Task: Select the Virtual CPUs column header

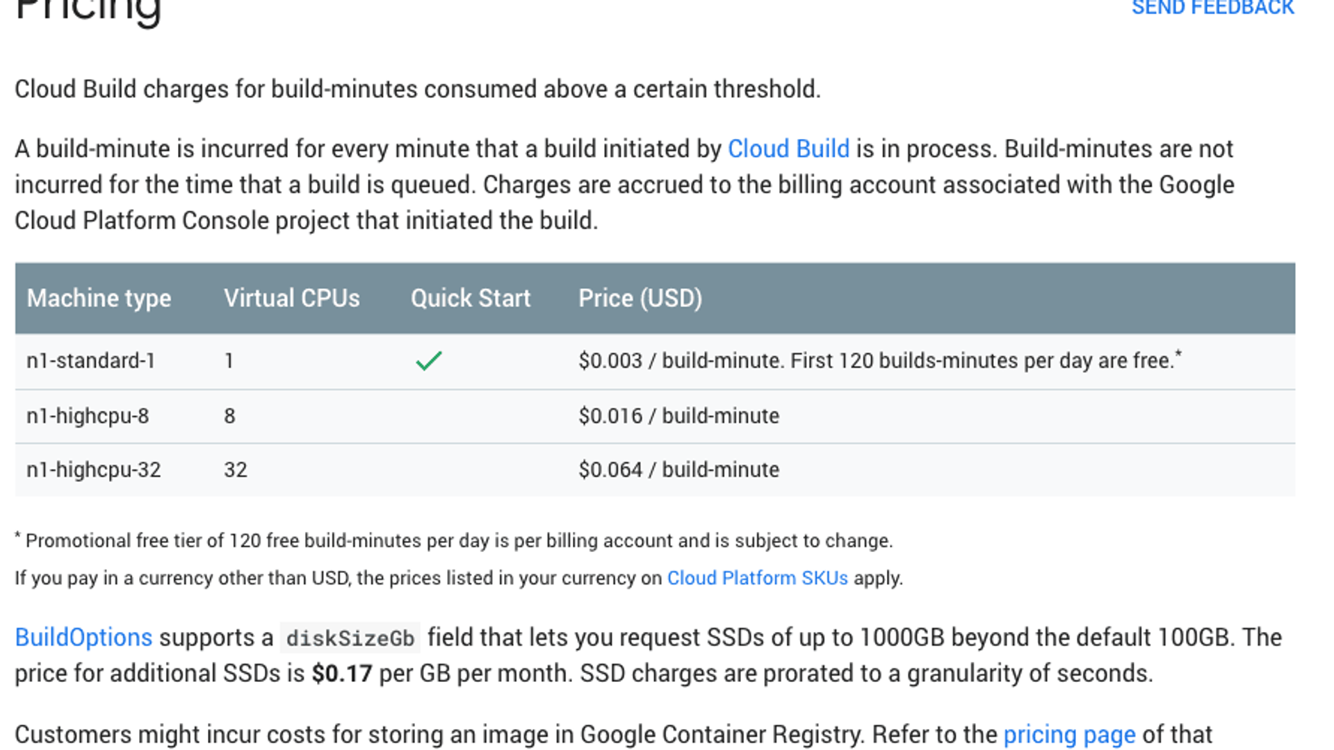Action: [x=291, y=299]
